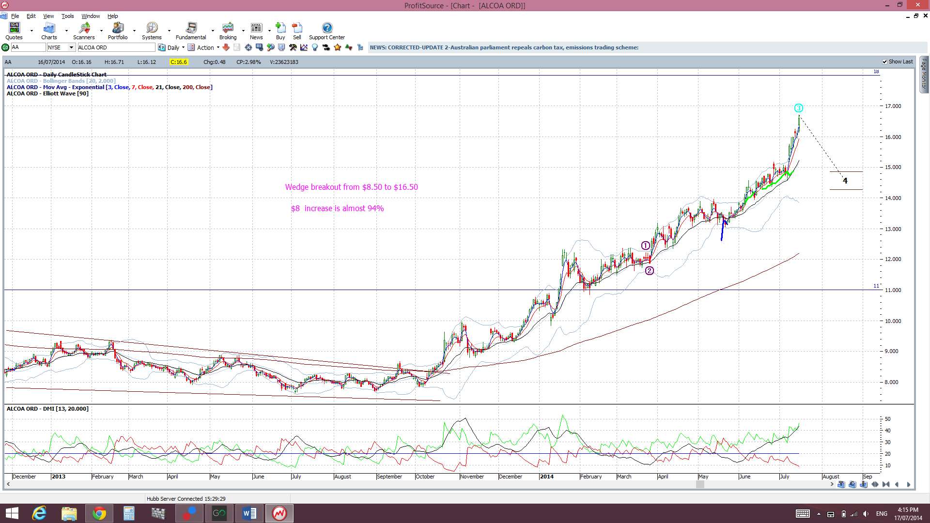Click the green-red arrows icon after the star
Image resolution: width=930 pixels, height=523 pixels.
[x=348, y=47]
